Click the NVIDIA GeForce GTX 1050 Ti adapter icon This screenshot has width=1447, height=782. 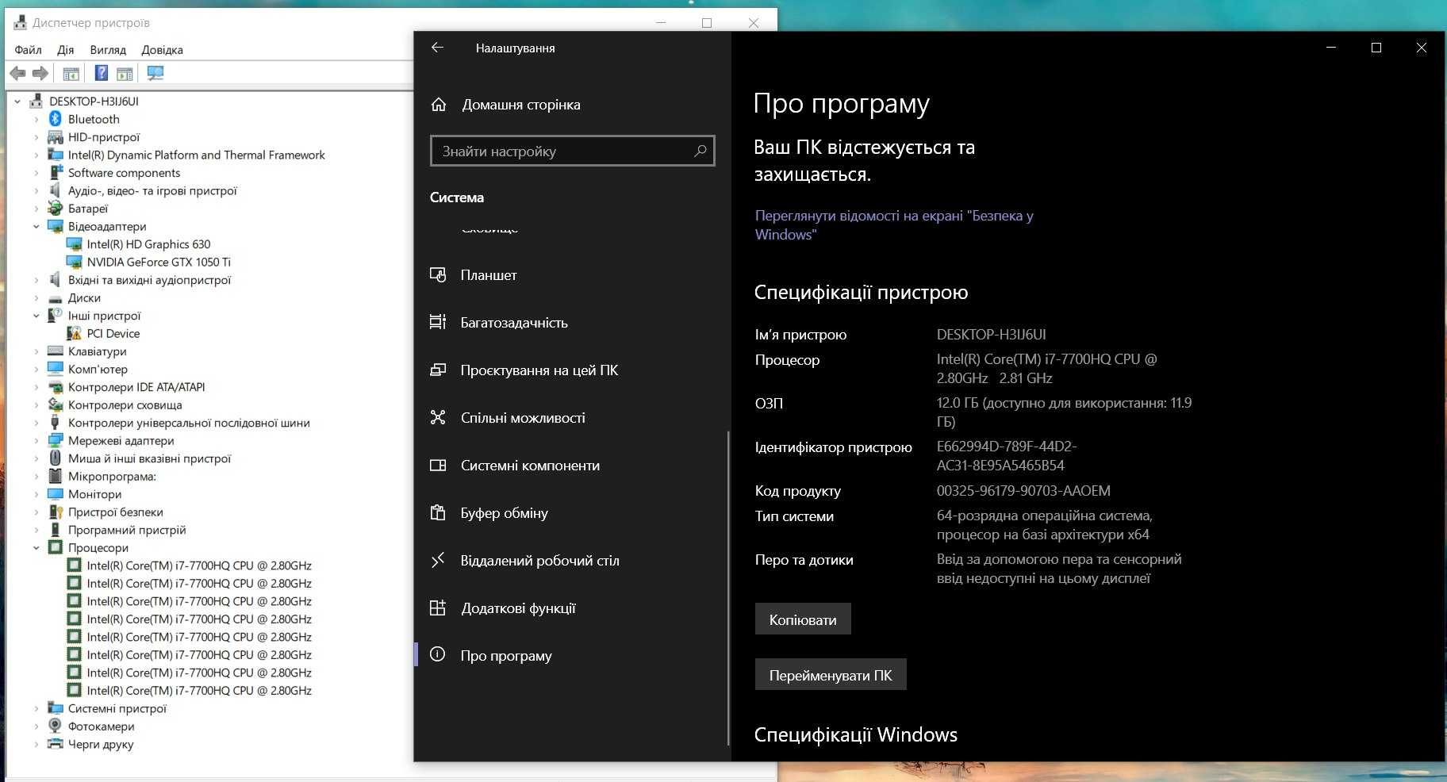74,262
